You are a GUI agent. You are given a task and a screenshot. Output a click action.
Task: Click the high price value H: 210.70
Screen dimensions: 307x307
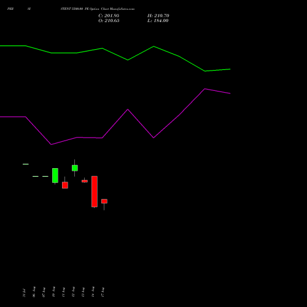pos(158,16)
